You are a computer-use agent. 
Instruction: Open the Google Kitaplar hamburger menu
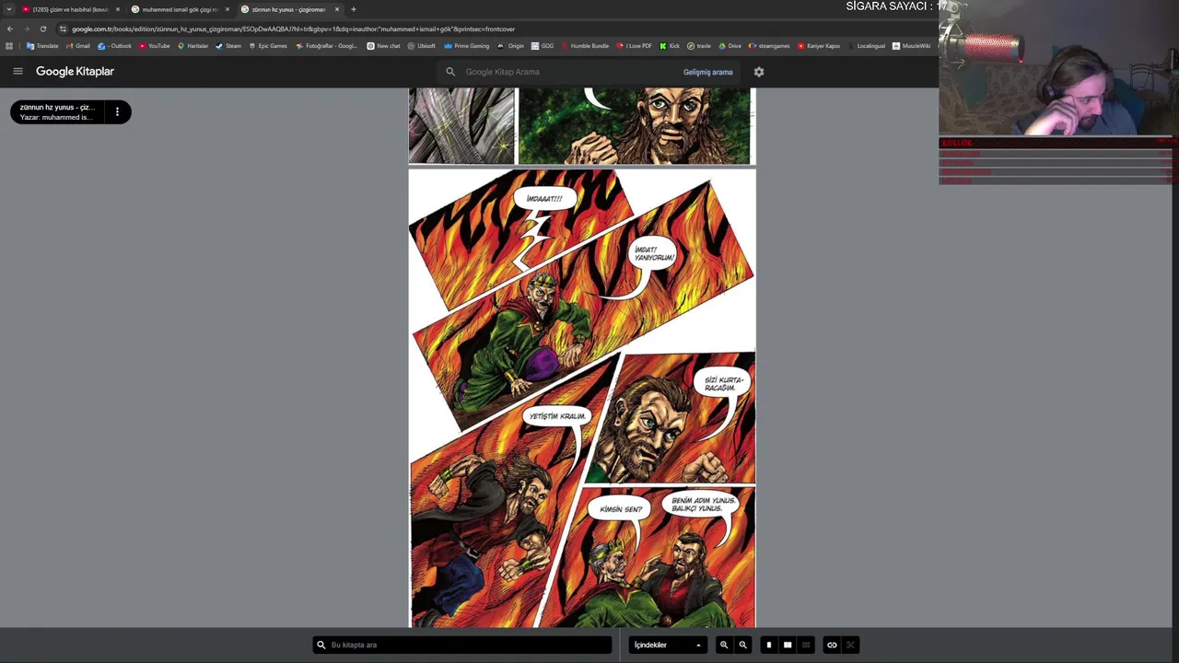click(x=18, y=72)
